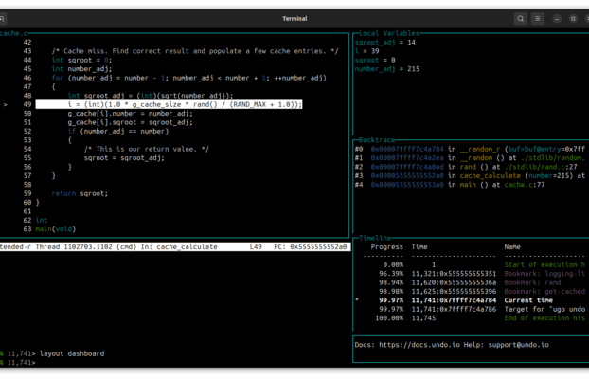Click the if statement on line 52
Viewport: 589px width, 379px height.
[118, 131]
